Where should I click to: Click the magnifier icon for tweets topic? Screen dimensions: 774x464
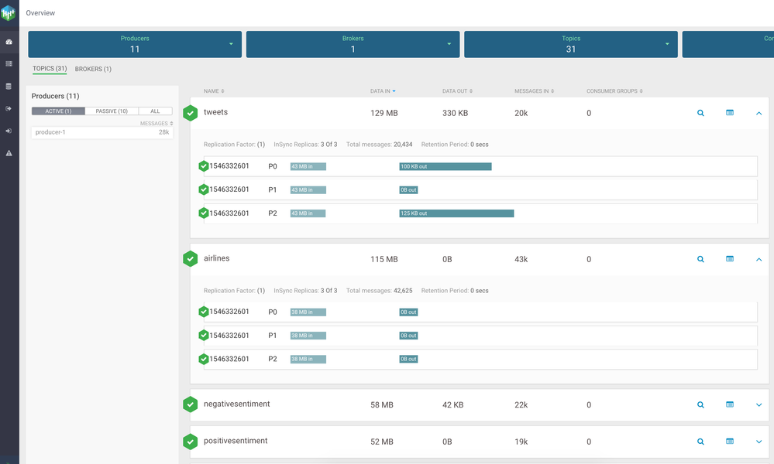tap(700, 113)
